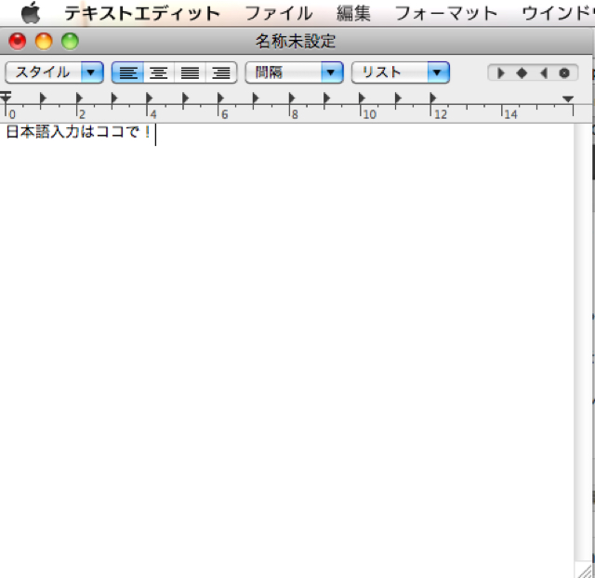Select the center alignment icon
Viewport: 595px width, 578px height.
point(159,72)
